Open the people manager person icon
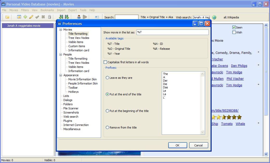 [x=79, y=17]
